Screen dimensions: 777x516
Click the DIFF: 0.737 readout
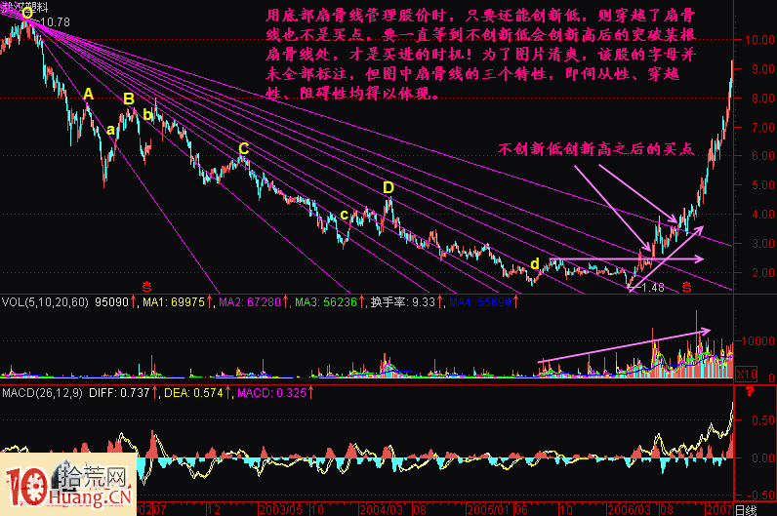(x=119, y=393)
